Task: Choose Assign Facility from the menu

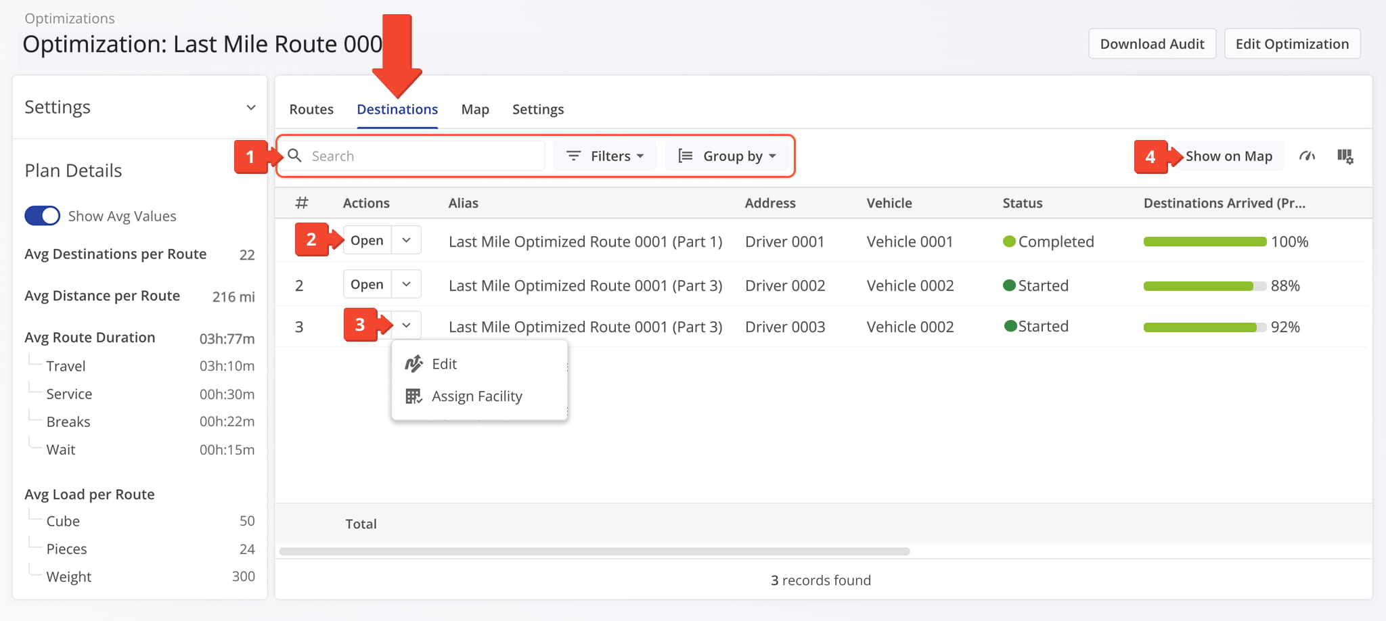Action: pyautogui.click(x=480, y=396)
